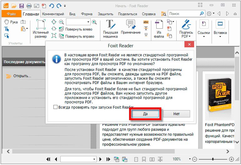
Task: Choose the Select Annotation tool icon
Action: [7, 36]
